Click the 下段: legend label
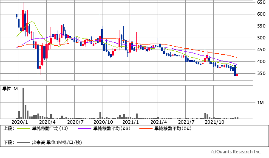This screenshot has height=158, width=269. coord(9,142)
